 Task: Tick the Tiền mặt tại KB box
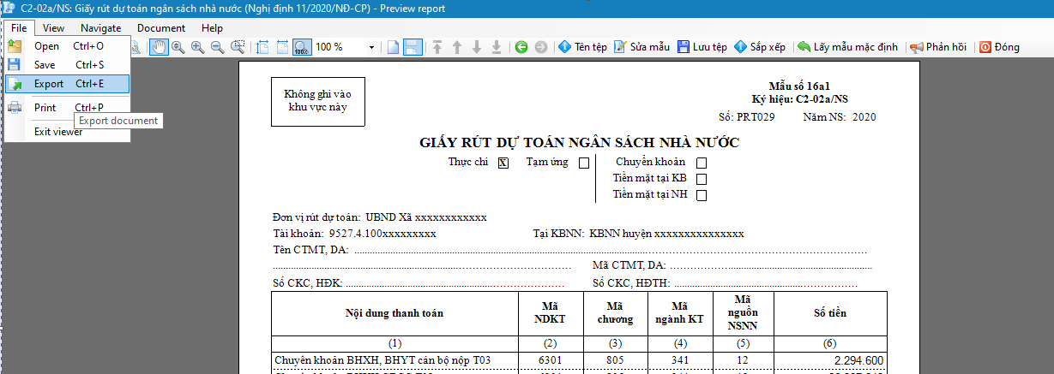pyautogui.click(x=702, y=179)
